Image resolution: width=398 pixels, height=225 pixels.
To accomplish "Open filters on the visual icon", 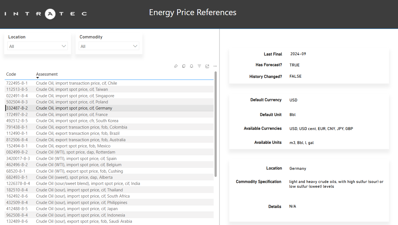I will point(199,66).
